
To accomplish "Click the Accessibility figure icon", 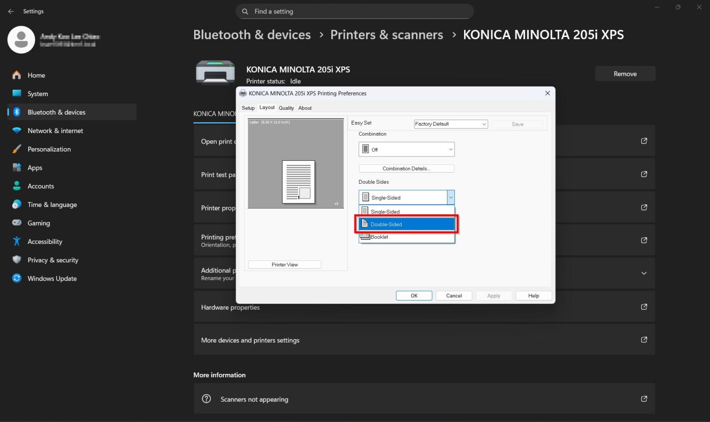I will pos(17,241).
